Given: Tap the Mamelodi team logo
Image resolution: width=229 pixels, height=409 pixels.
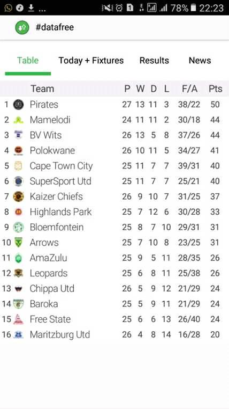Looking at the screenshot, I should pyautogui.click(x=18, y=120).
